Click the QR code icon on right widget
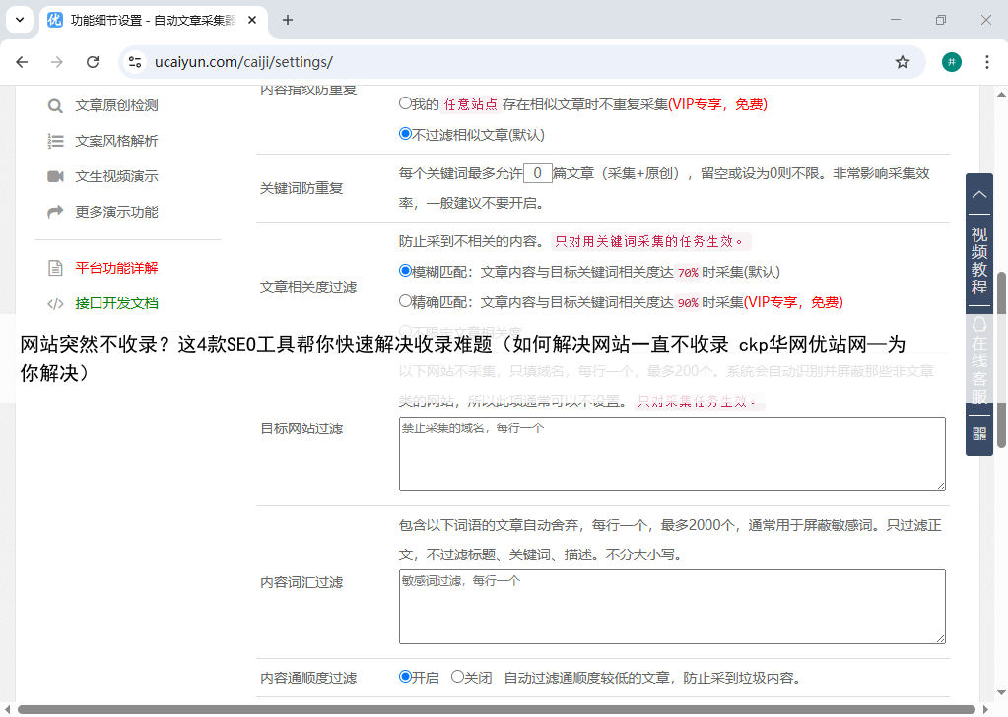 (978, 433)
